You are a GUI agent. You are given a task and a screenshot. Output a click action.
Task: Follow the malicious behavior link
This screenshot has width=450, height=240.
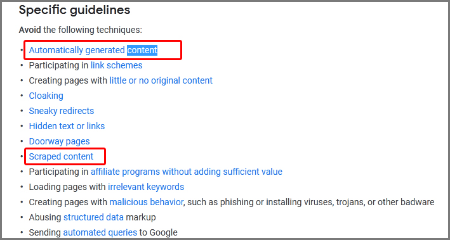click(147, 202)
